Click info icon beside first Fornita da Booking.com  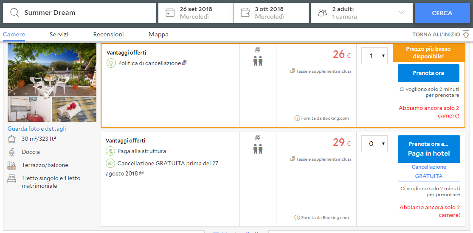click(x=297, y=118)
